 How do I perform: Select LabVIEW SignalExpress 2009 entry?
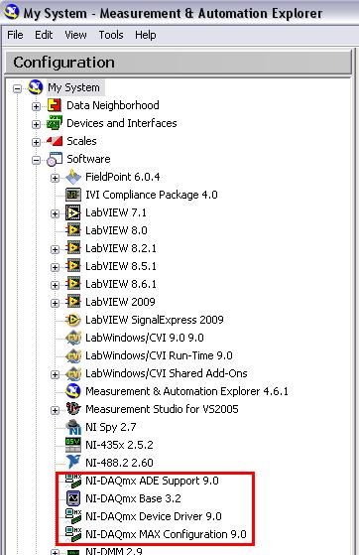click(x=155, y=320)
